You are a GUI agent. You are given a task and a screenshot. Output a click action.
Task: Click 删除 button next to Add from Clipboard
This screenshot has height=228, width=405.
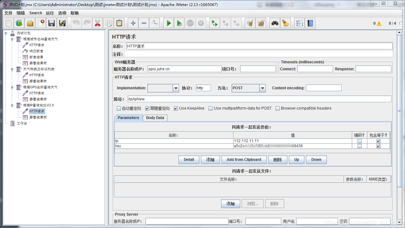(x=277, y=160)
